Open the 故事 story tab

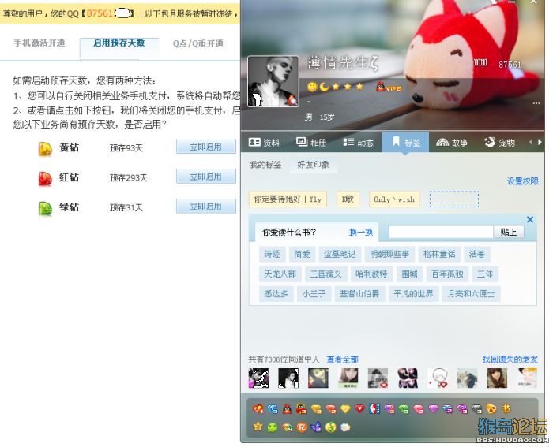[452, 143]
